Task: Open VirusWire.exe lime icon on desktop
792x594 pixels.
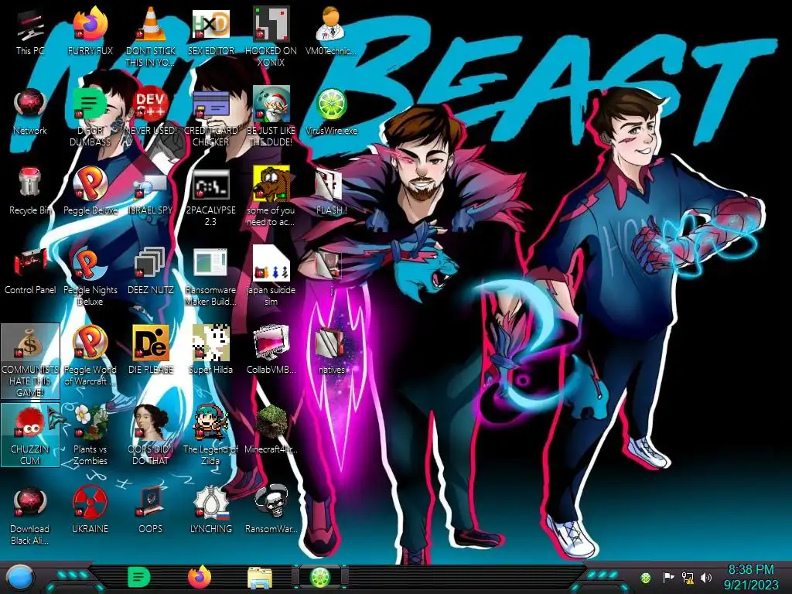Action: click(x=331, y=112)
